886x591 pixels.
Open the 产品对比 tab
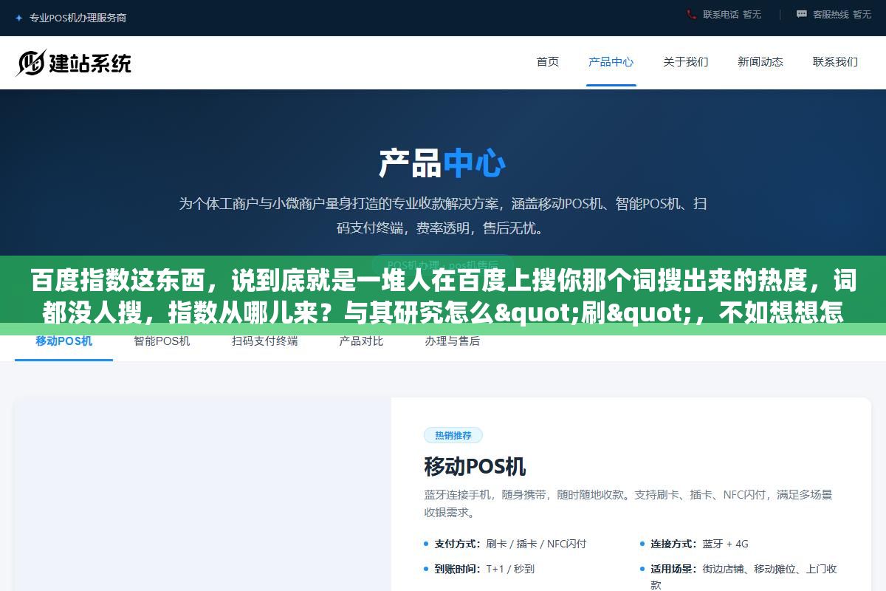pyautogui.click(x=362, y=341)
